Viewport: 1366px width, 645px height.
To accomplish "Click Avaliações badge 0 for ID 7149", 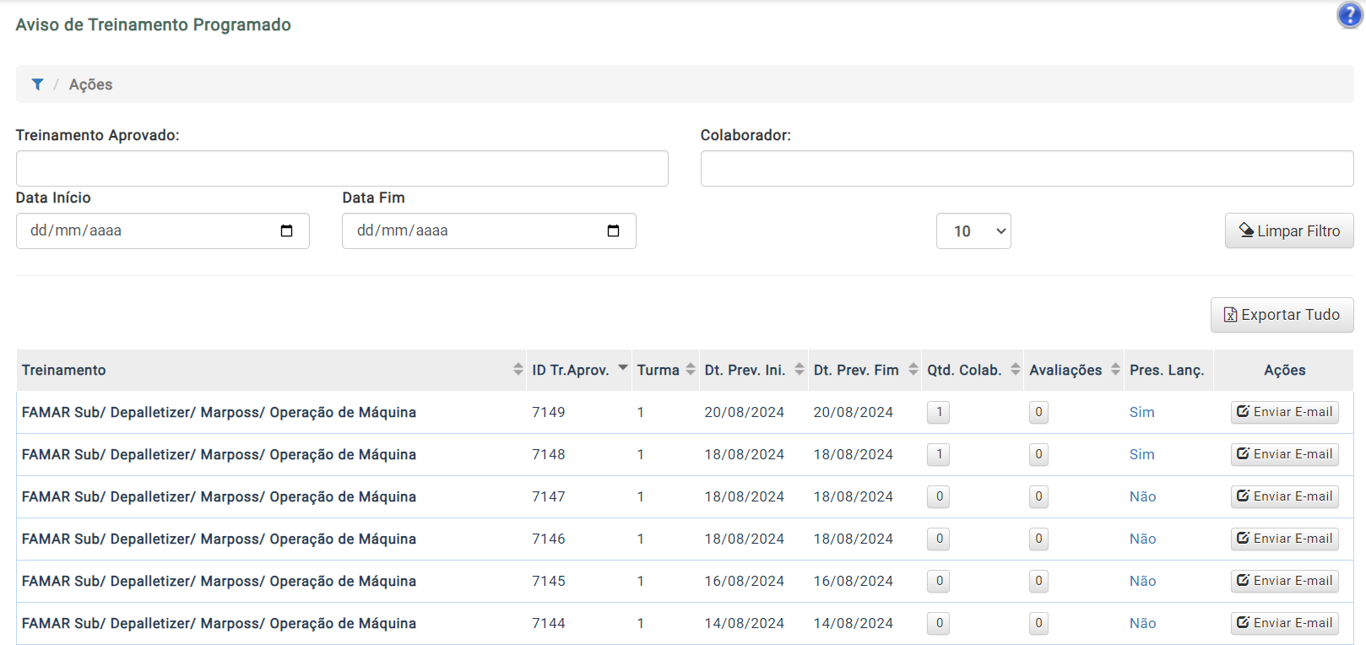I will click(1038, 412).
